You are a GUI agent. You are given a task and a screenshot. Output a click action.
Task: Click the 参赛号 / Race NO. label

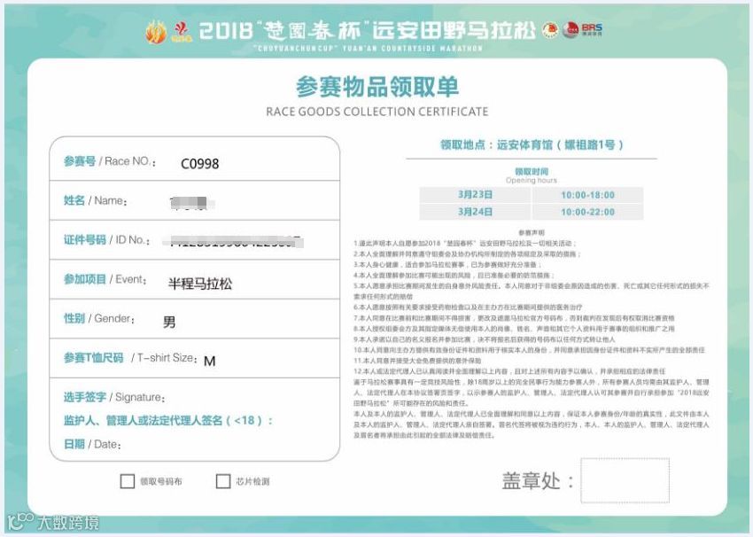[110, 161]
